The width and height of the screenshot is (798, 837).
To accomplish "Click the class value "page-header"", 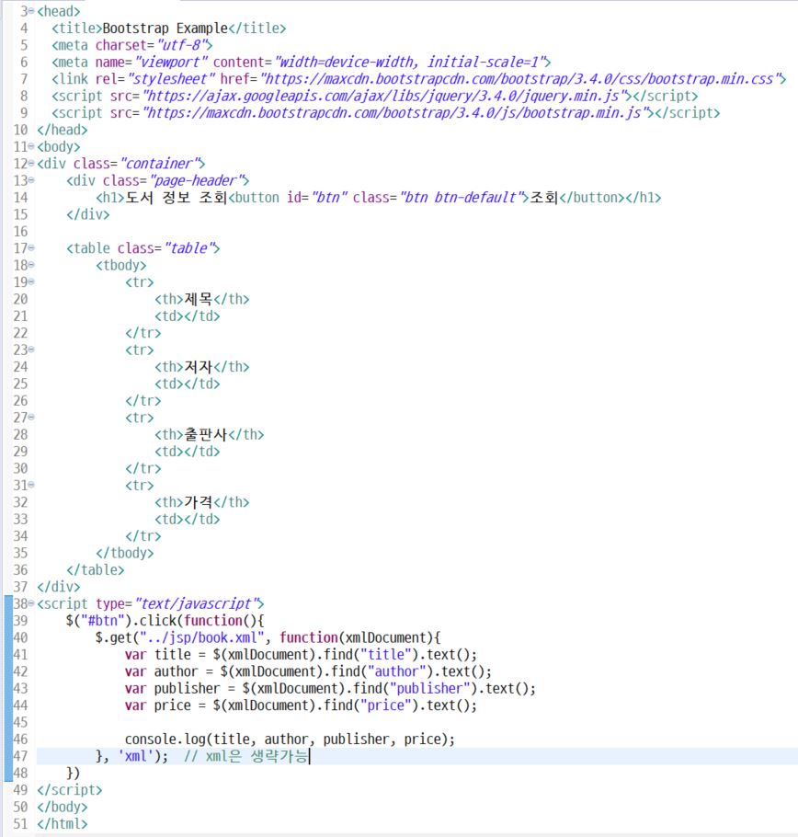I will pyautogui.click(x=197, y=180).
